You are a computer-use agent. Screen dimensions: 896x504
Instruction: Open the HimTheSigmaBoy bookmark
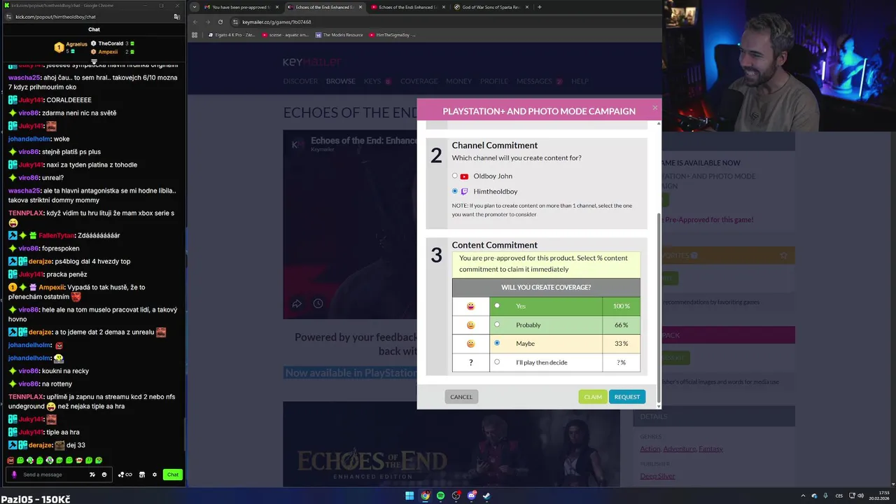point(392,35)
